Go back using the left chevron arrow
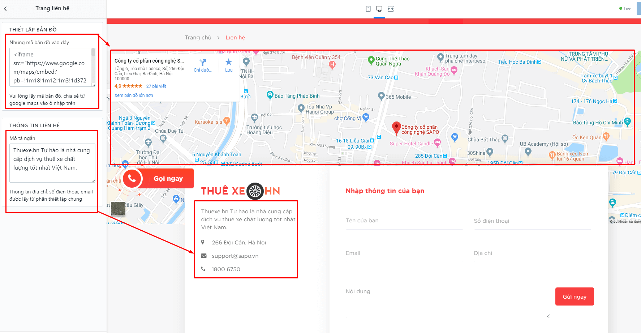 point(5,8)
